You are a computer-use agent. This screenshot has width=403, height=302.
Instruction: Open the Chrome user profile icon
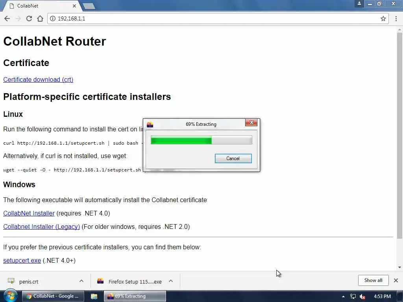[359, 4]
